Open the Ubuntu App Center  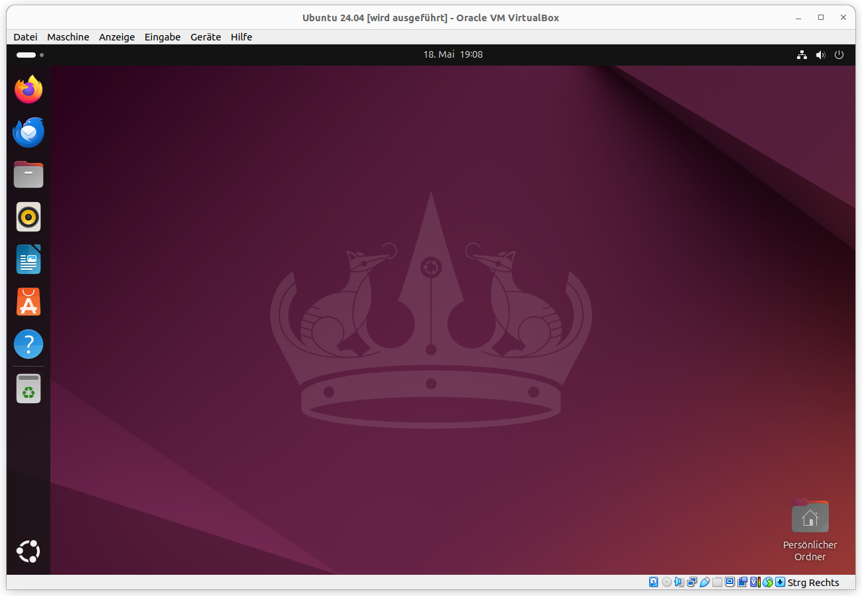pyautogui.click(x=28, y=302)
